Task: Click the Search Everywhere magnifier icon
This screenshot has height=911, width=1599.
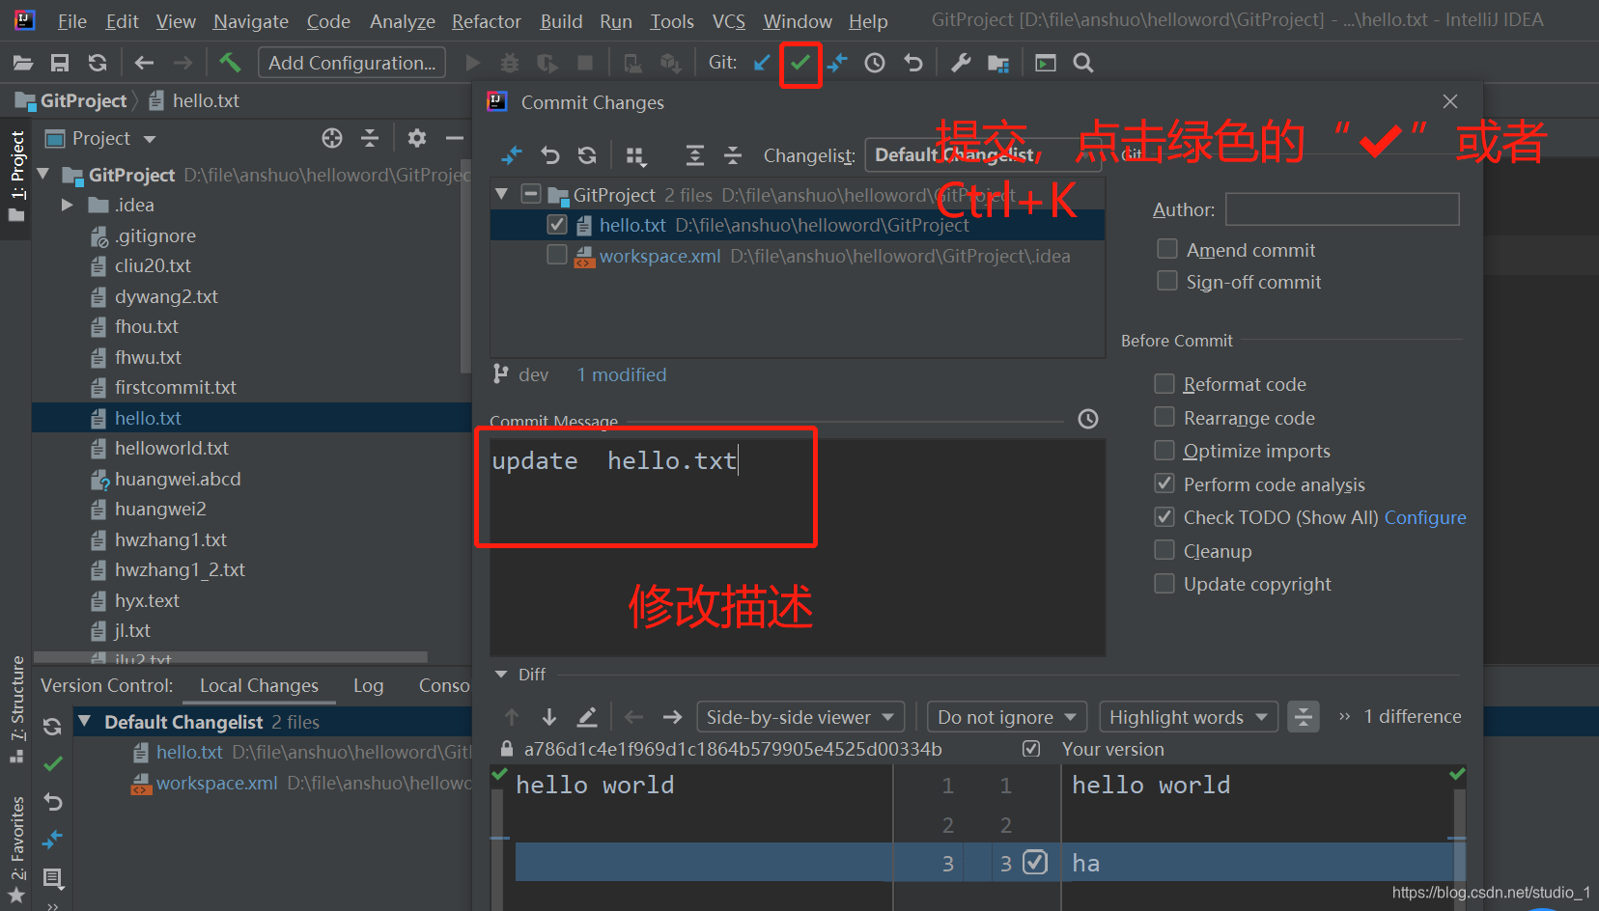Action: coord(1083,63)
